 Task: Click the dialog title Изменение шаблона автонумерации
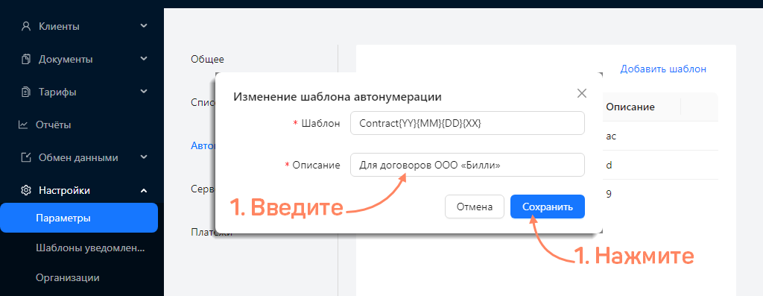338,96
